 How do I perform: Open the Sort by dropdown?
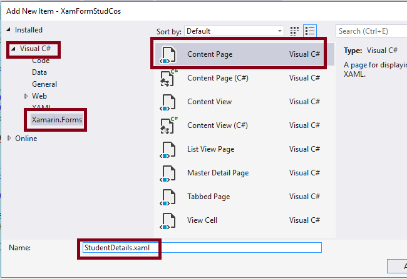point(234,31)
